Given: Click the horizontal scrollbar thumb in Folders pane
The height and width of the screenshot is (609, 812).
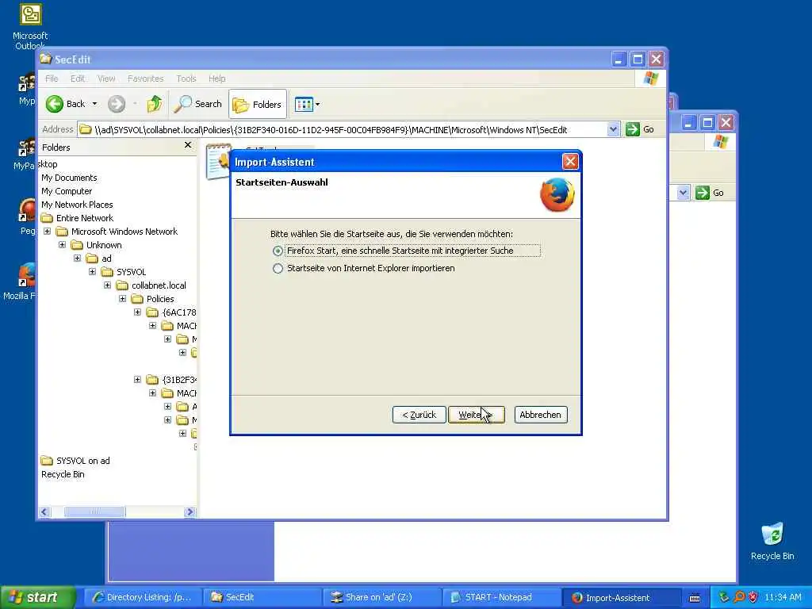Looking at the screenshot, I should pos(94,512).
